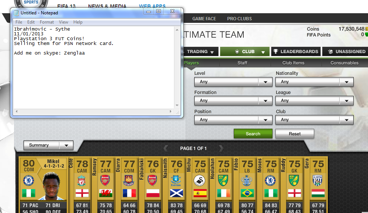
Task: Click Swansea badge on Michu card
Action: coord(199,181)
